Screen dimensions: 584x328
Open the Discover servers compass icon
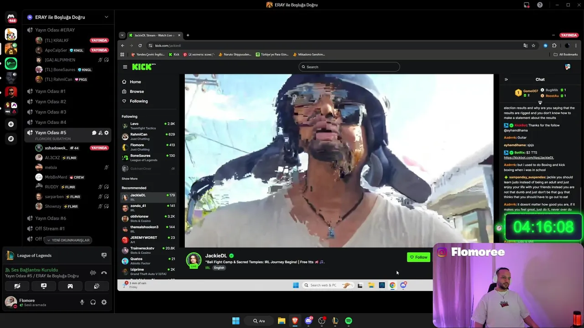pyautogui.click(x=11, y=139)
